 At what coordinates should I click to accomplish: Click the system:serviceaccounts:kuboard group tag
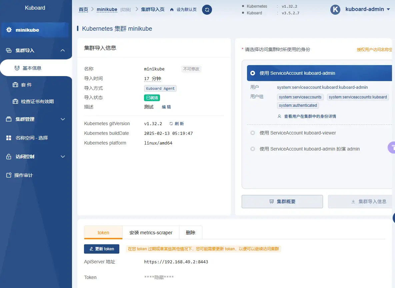pyautogui.click(x=358, y=97)
